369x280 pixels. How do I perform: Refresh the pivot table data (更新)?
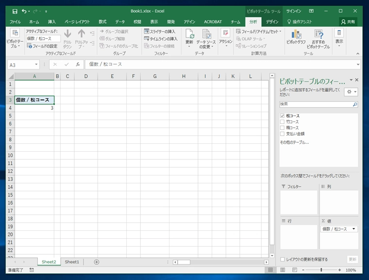(x=189, y=38)
